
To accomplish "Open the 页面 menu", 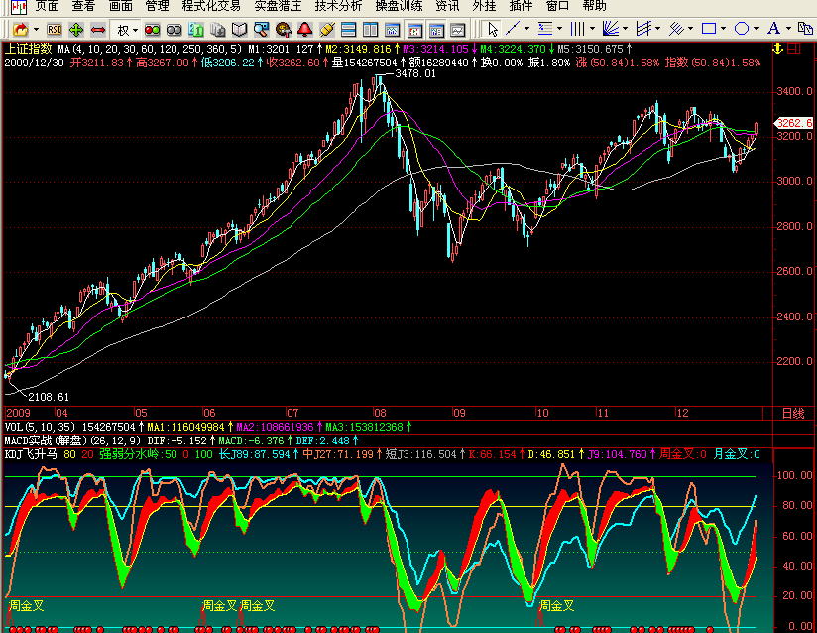I will [x=47, y=6].
